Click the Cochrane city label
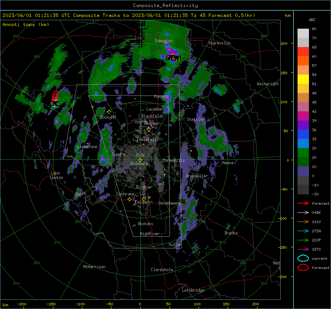 pyautogui.click(x=125, y=194)
